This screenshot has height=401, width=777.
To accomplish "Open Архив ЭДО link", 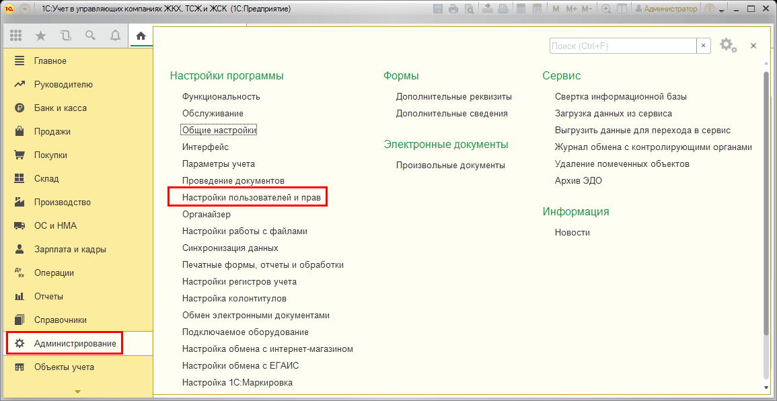I will click(x=579, y=181).
